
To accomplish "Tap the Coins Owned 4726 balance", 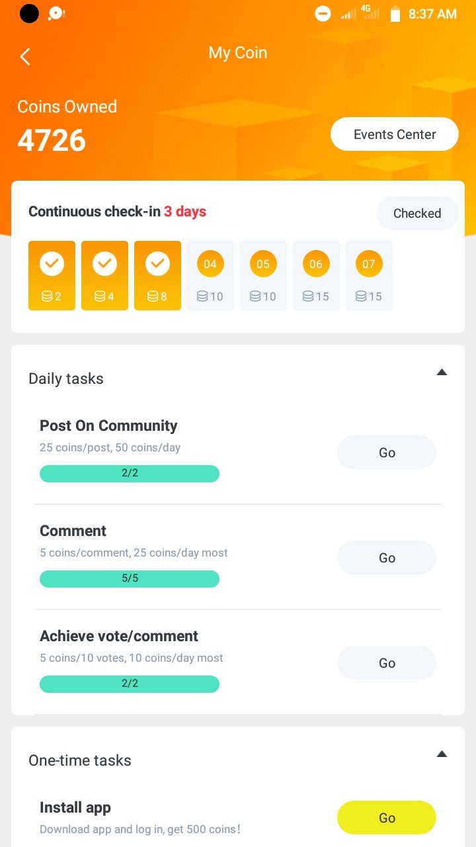I will pos(52,140).
